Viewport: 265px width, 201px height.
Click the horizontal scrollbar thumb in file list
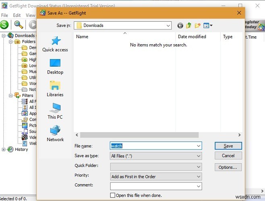(x=139, y=135)
